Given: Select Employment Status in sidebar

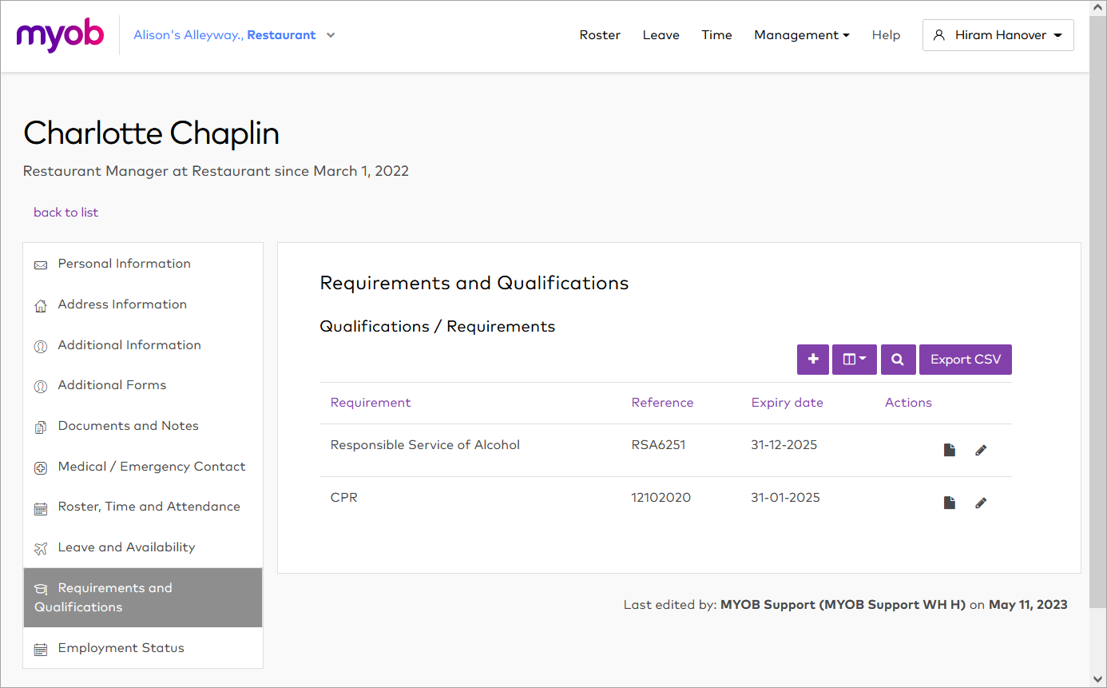Looking at the screenshot, I should pyautogui.click(x=121, y=648).
